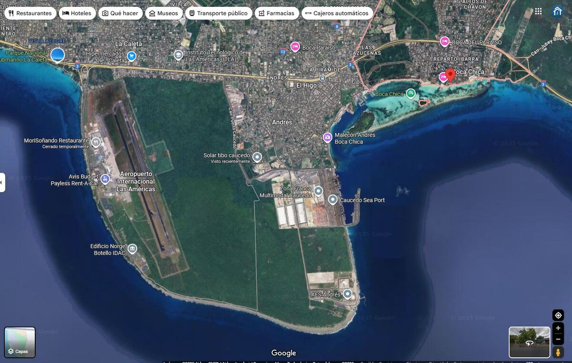Open the Street View thumbnail preview
The image size is (572, 363).
point(529,342)
